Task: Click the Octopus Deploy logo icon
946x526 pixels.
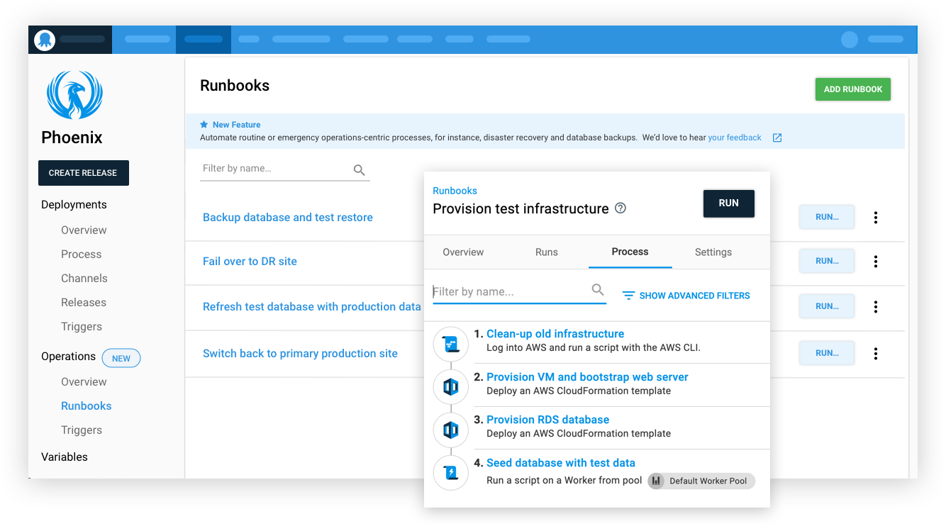Action: pyautogui.click(x=45, y=40)
